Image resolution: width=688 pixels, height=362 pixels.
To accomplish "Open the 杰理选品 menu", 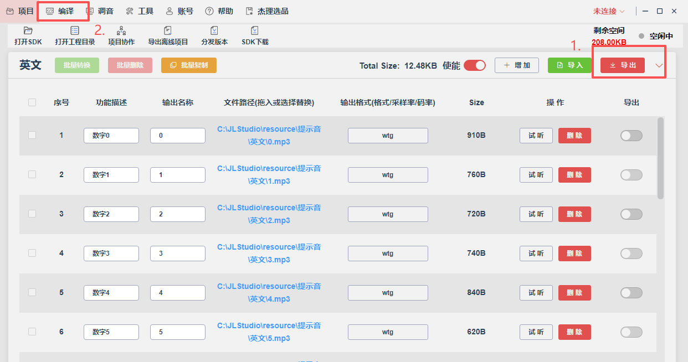I will point(267,11).
